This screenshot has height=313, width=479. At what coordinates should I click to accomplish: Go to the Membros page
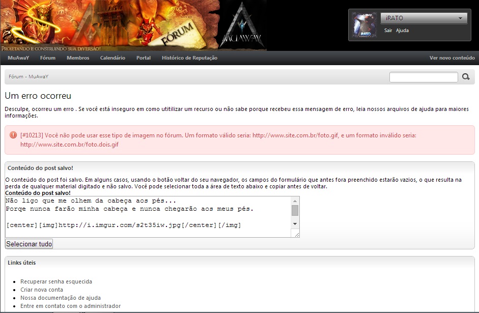pyautogui.click(x=78, y=58)
